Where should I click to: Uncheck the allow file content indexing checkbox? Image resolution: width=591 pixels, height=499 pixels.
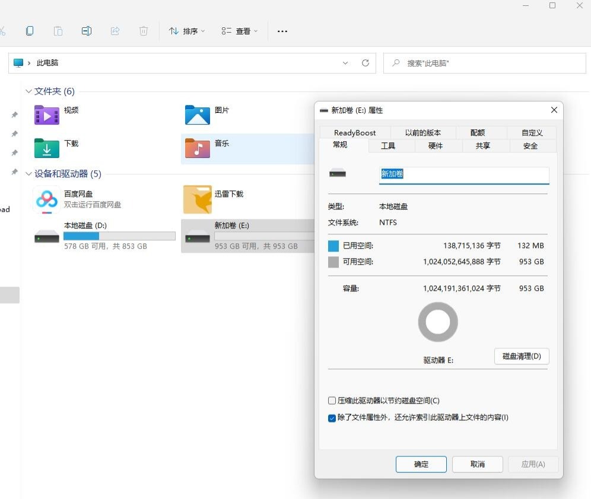point(332,418)
